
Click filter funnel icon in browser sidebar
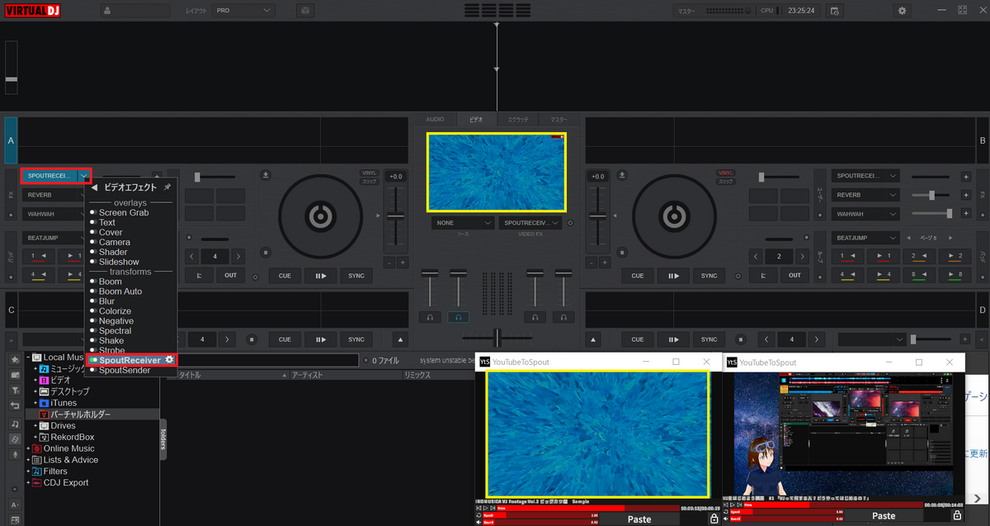[x=15, y=390]
